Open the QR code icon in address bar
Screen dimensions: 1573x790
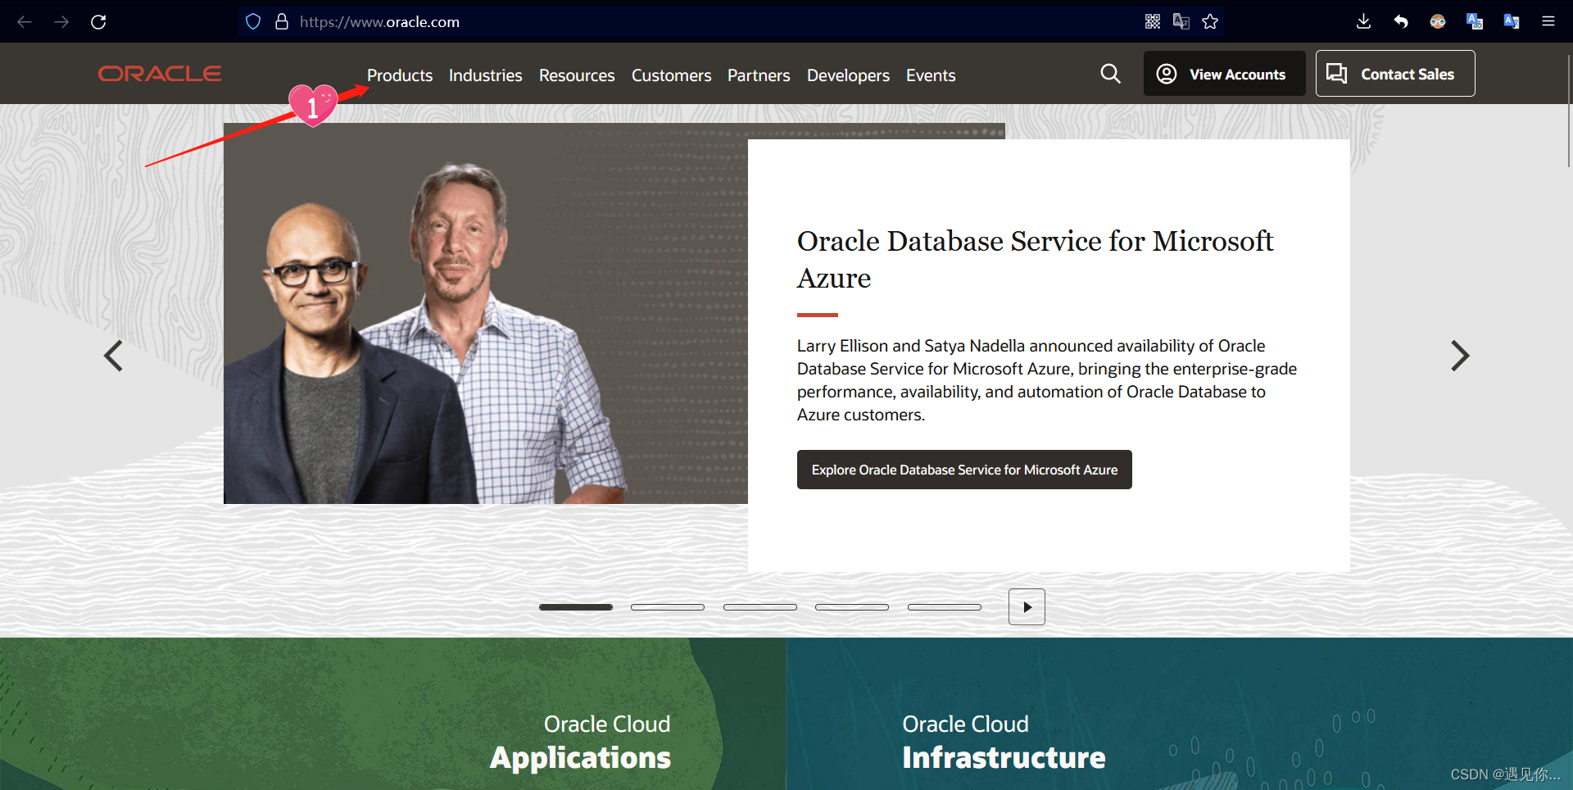tap(1153, 21)
